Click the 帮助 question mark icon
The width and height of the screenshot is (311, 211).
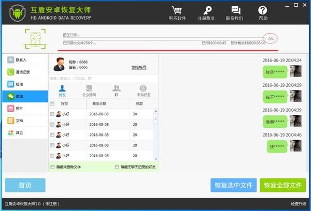tap(263, 13)
